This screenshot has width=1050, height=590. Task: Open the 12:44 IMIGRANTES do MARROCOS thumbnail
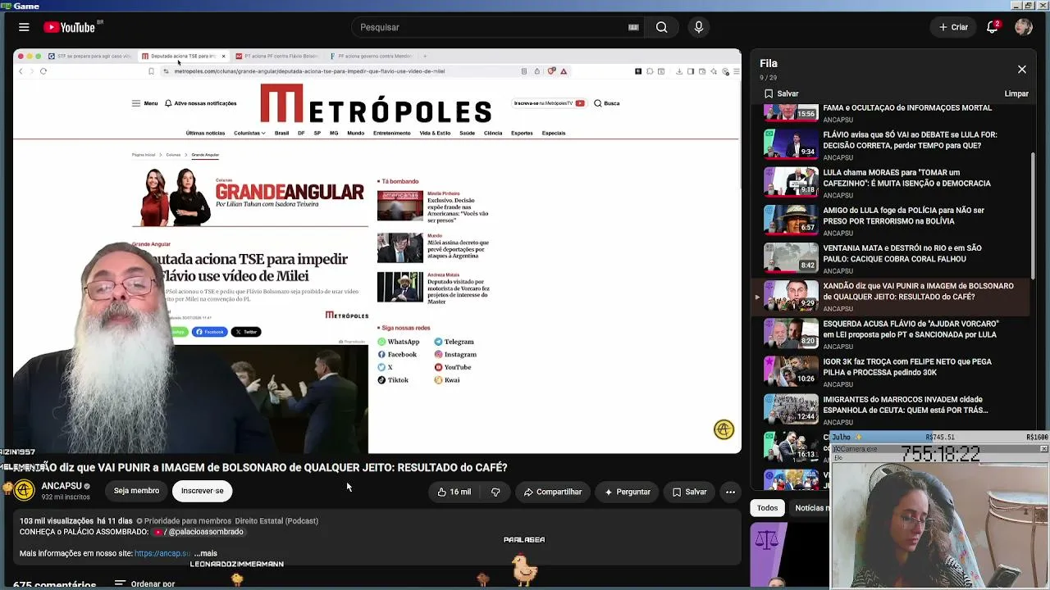point(791,408)
